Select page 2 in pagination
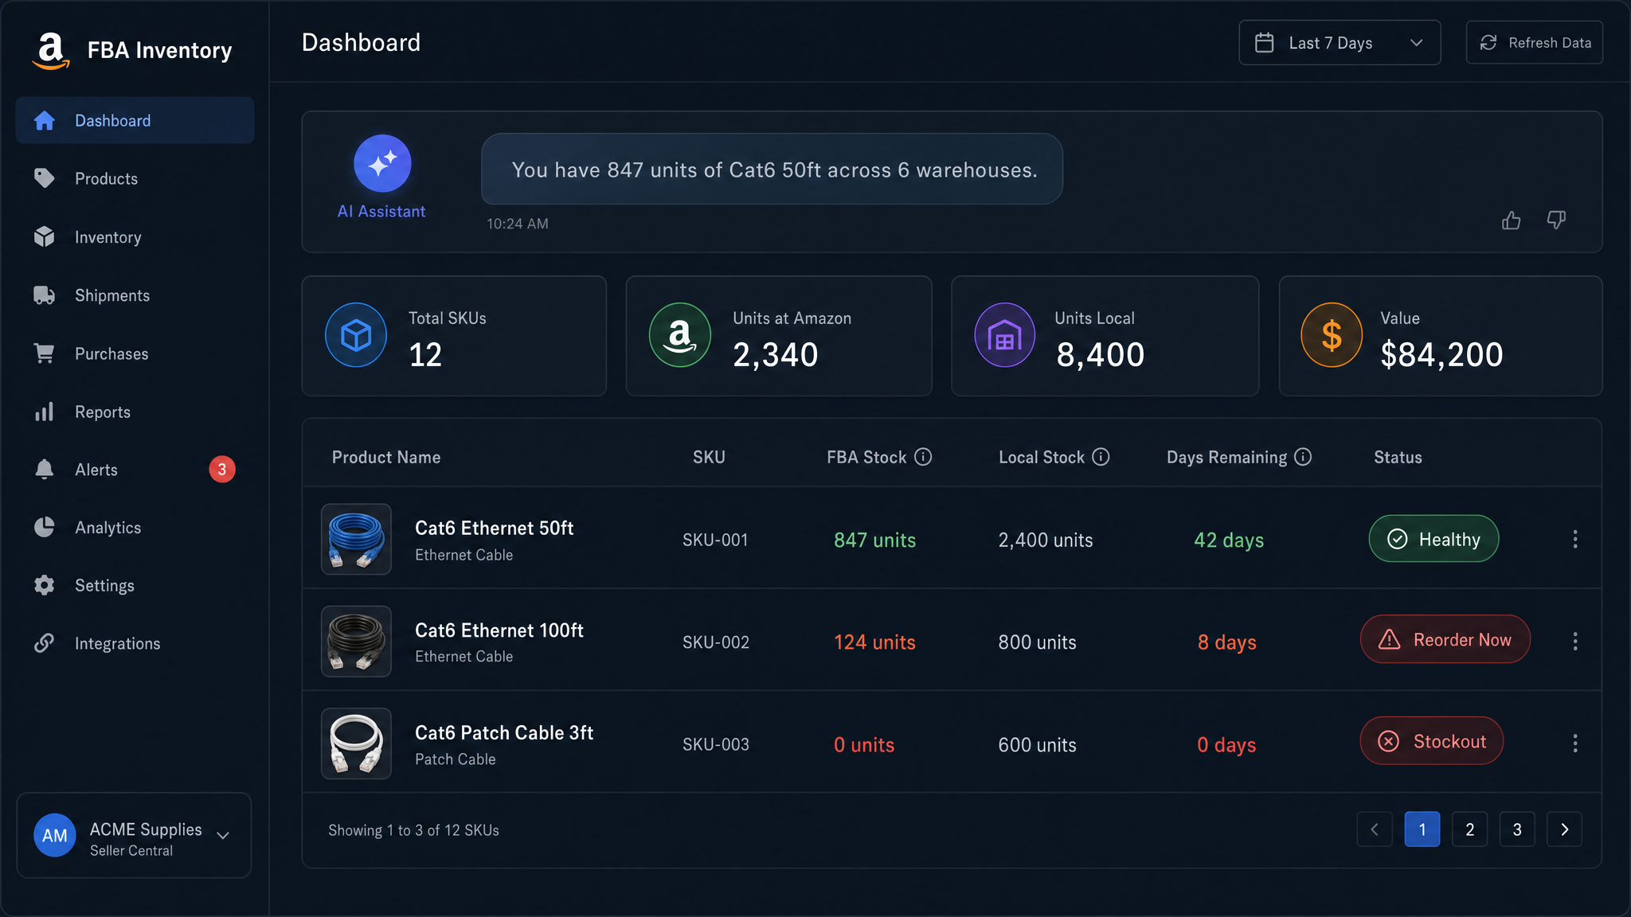 point(1469,829)
